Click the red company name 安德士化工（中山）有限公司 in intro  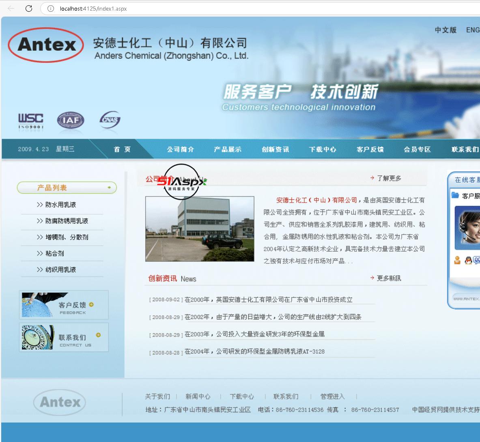point(316,200)
